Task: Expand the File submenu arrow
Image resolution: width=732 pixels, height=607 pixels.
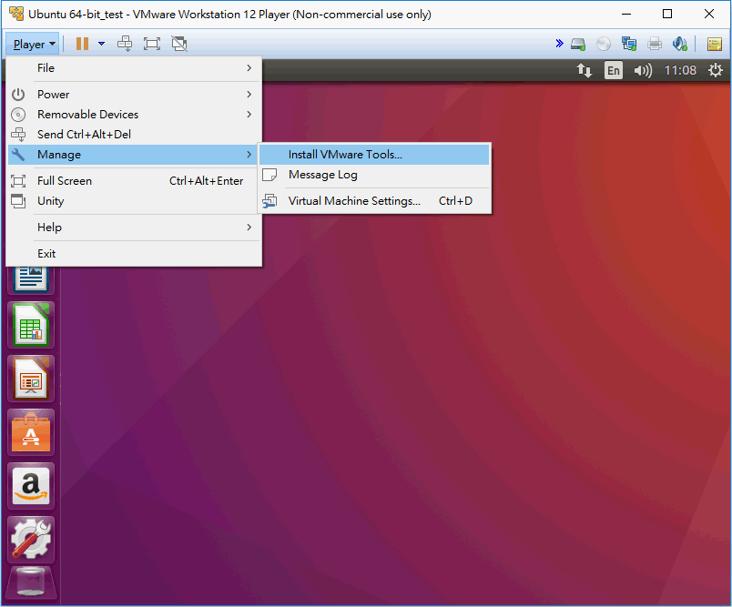Action: pos(249,68)
